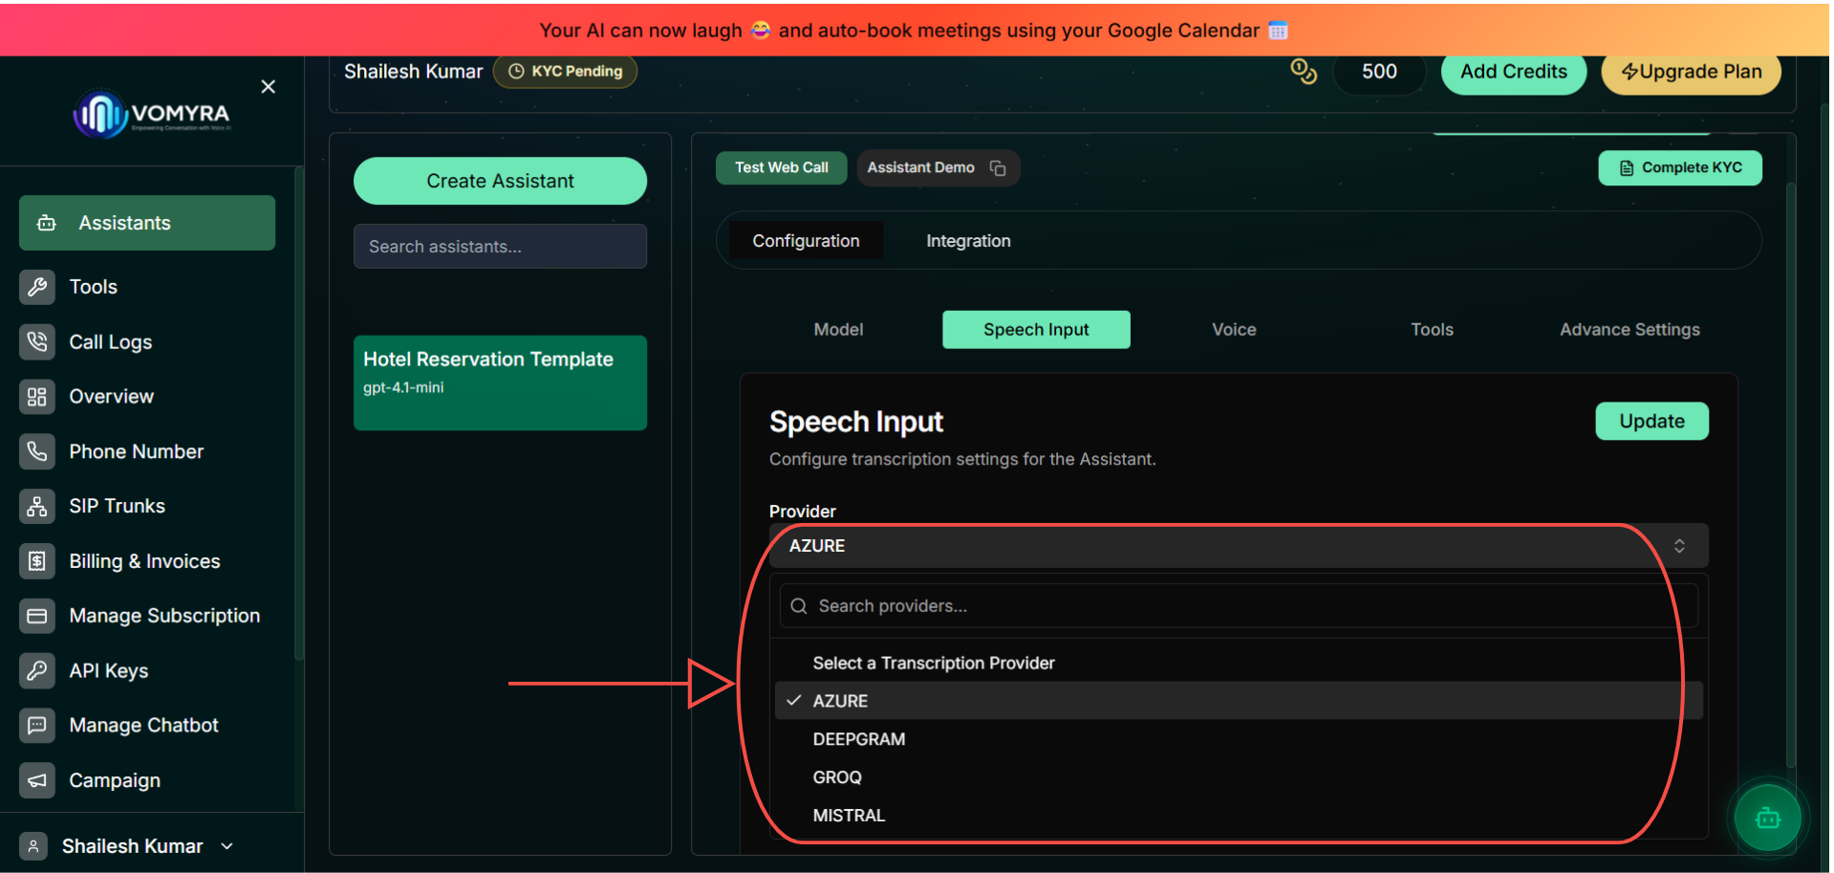The width and height of the screenshot is (1834, 873).
Task: Click the Add Credits button
Action: coord(1513,72)
